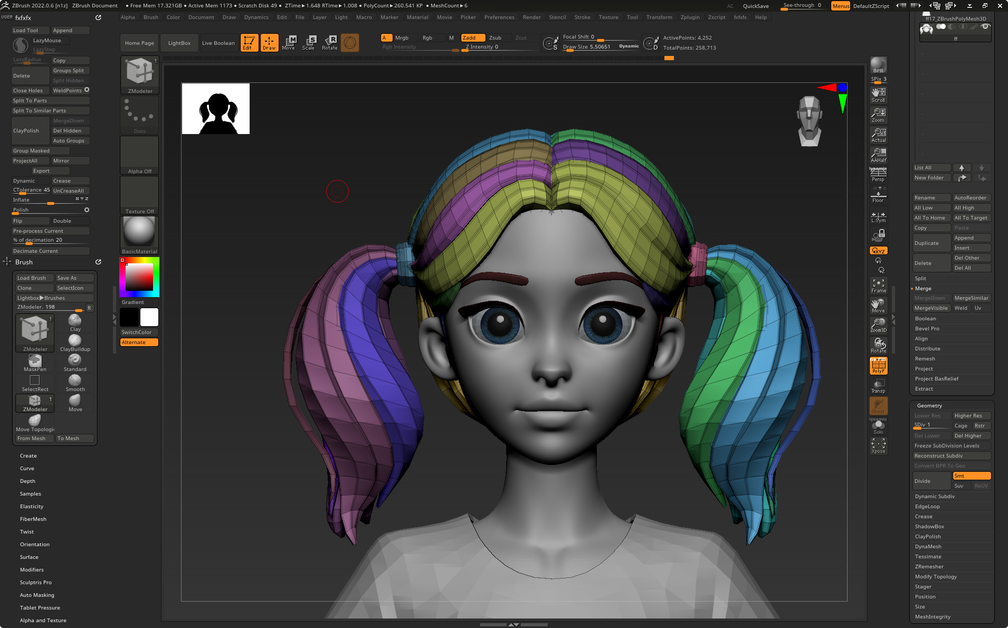
Task: Open the Picker menu
Action: 468,17
